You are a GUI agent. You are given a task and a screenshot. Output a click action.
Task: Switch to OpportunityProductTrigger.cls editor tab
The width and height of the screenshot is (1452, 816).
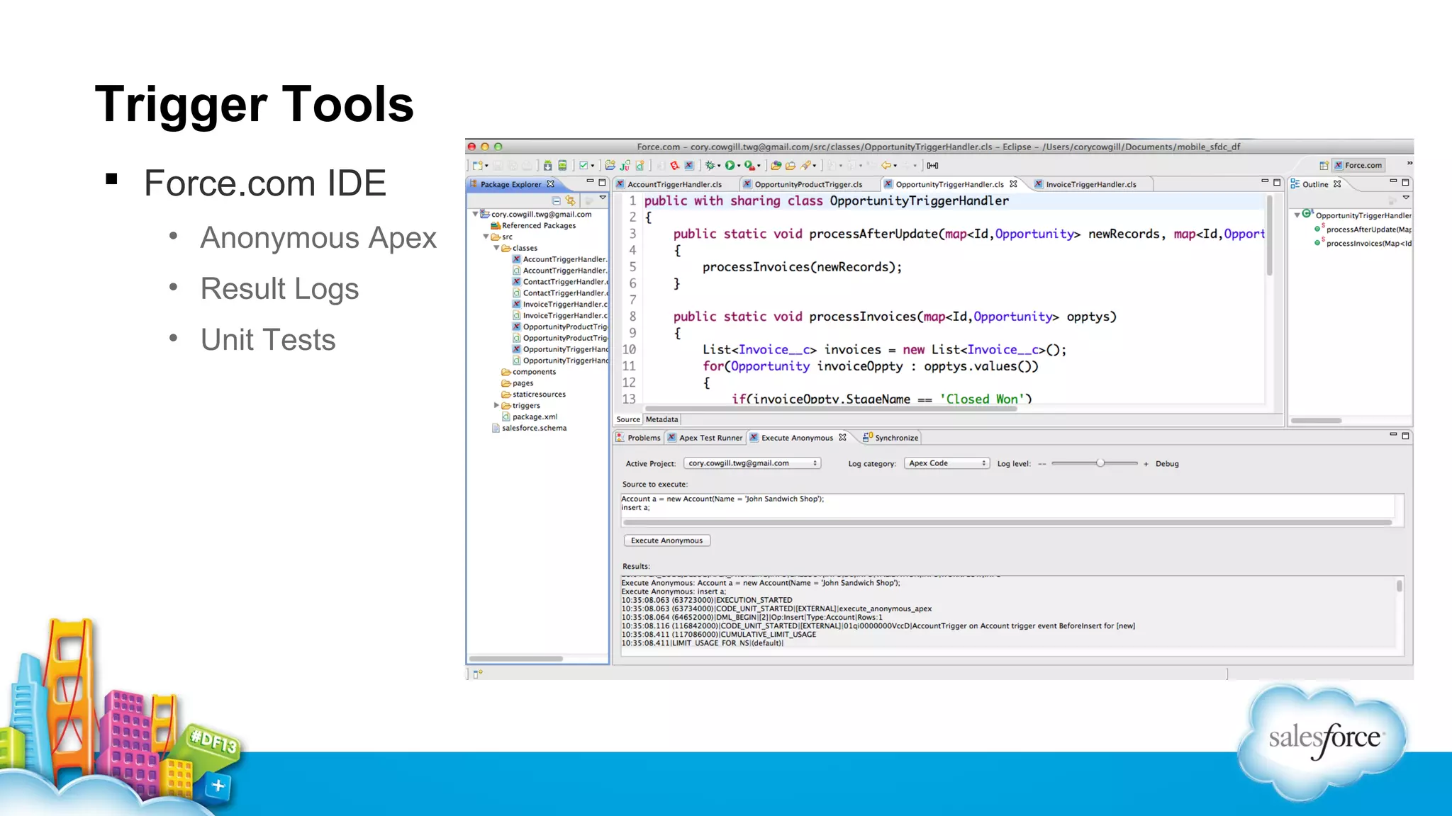(808, 184)
